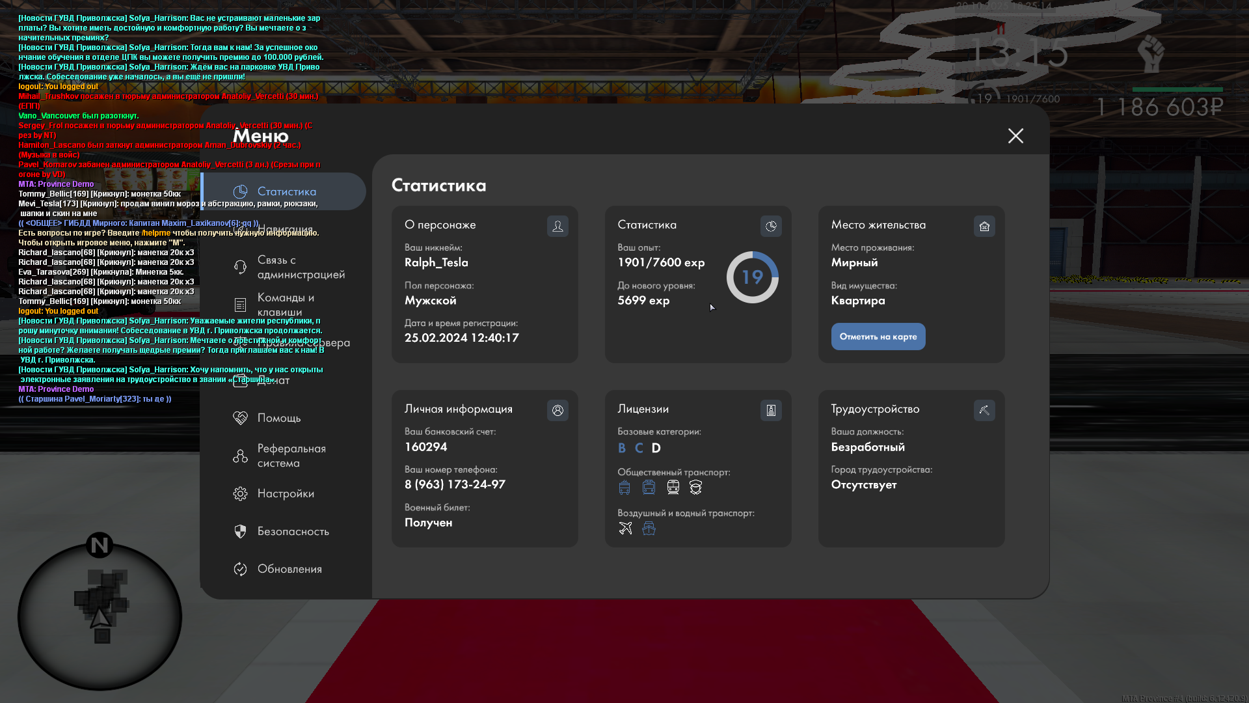Click the level 19 circular progress indicator
Viewport: 1249px width, 703px height.
tap(752, 277)
